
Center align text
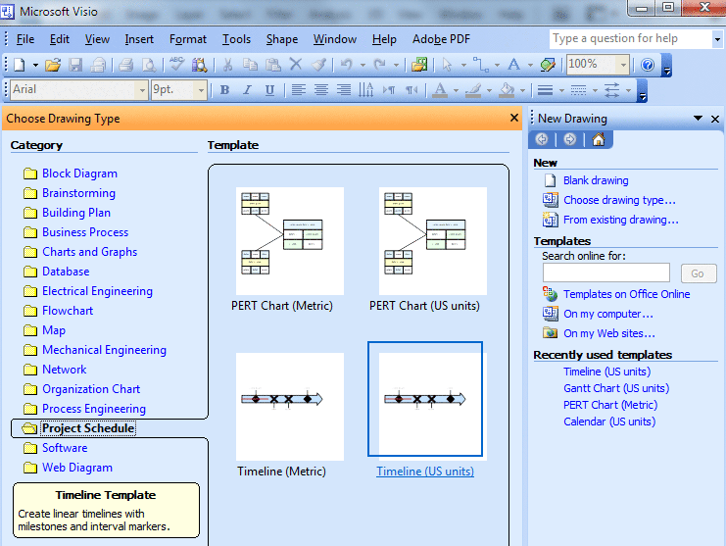click(320, 90)
